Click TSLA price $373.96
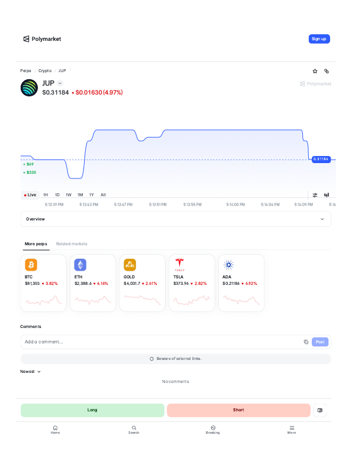 (181, 284)
